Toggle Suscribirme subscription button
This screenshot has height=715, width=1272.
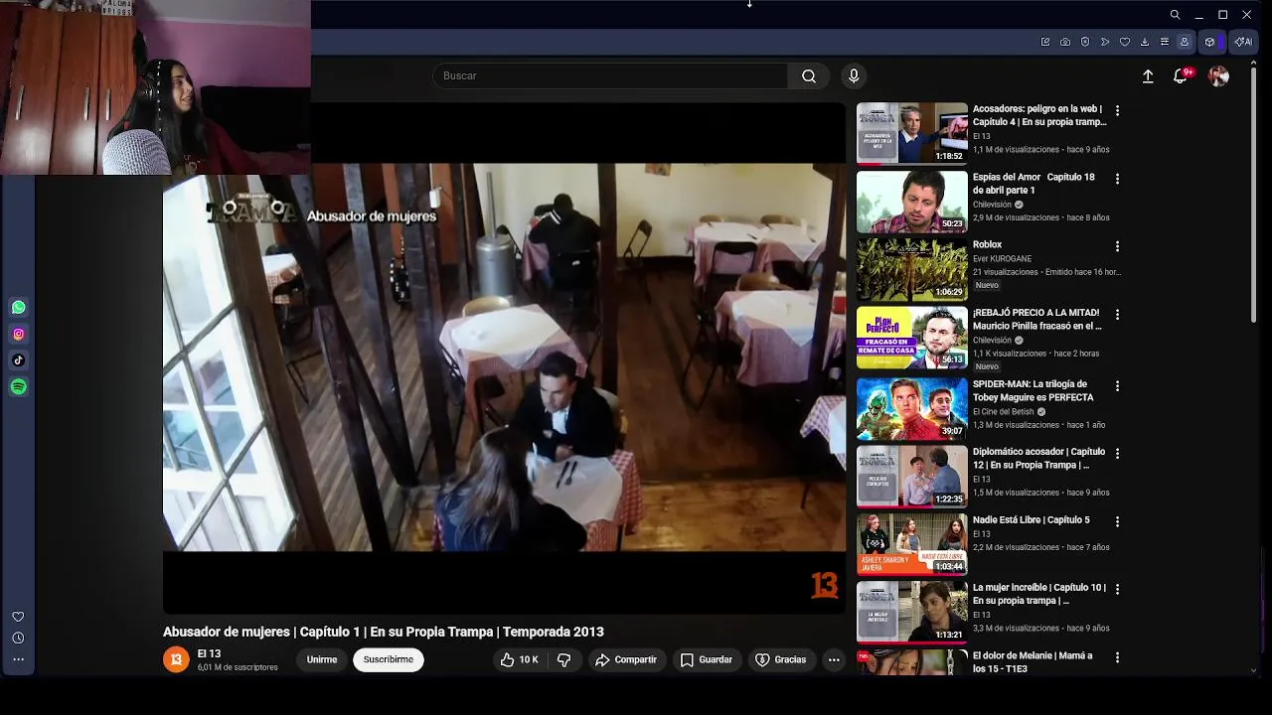click(389, 659)
